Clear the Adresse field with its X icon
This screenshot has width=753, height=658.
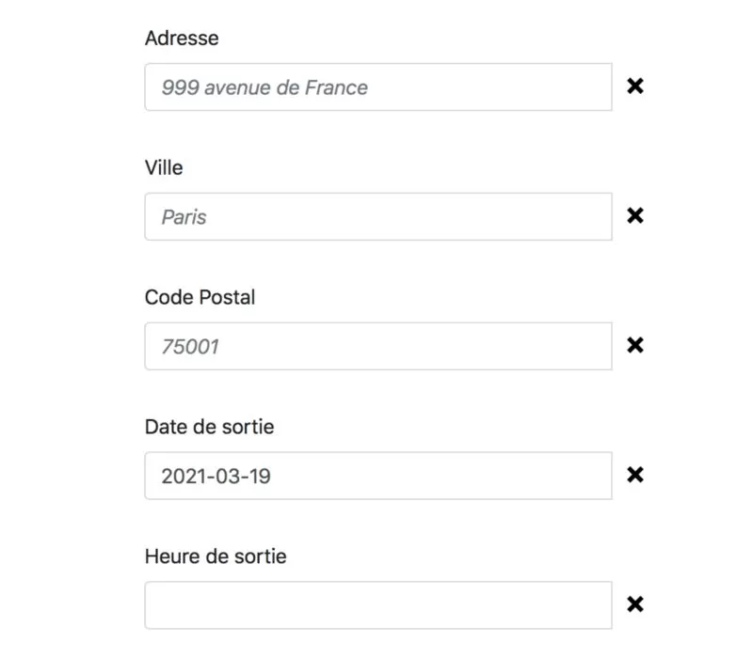(634, 86)
